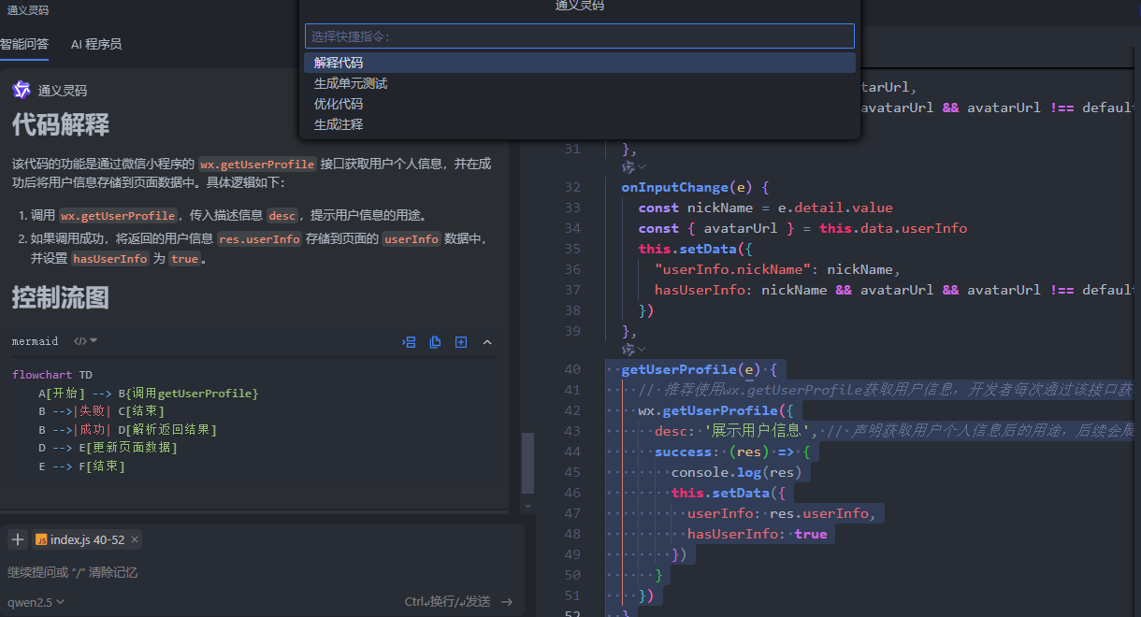Add context with the plus button
This screenshot has width=1141, height=617.
(x=18, y=539)
